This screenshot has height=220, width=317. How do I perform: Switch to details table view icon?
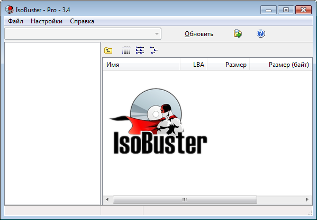coord(126,50)
